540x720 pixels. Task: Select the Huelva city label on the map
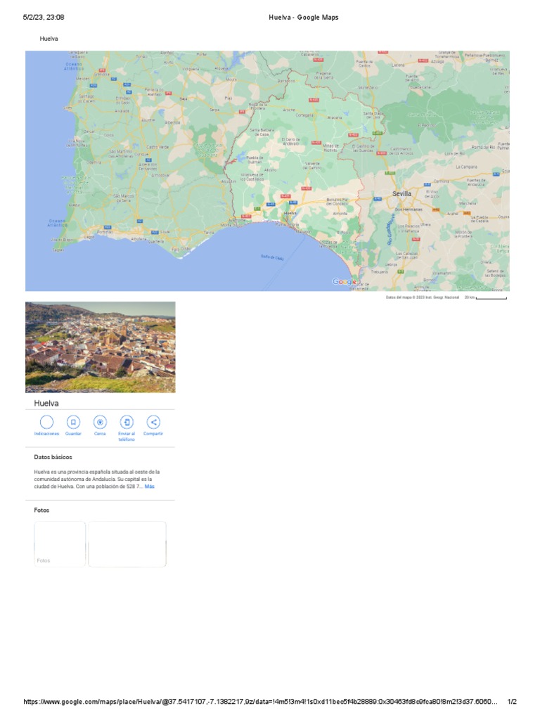(x=290, y=214)
